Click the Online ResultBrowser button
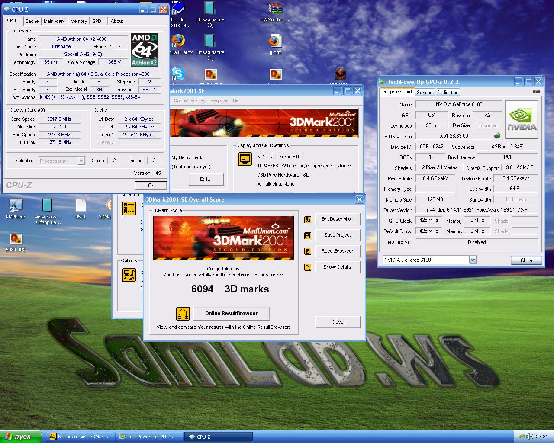The width and height of the screenshot is (554, 443). pos(232,313)
